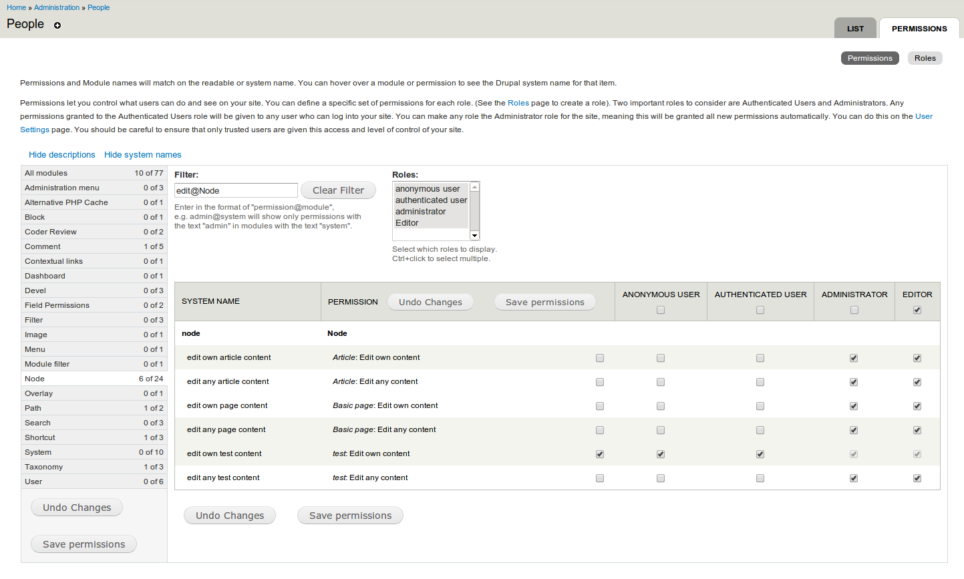This screenshot has width=964, height=579.
Task: Click Undo Changes in the left sidebar
Action: pos(77,508)
